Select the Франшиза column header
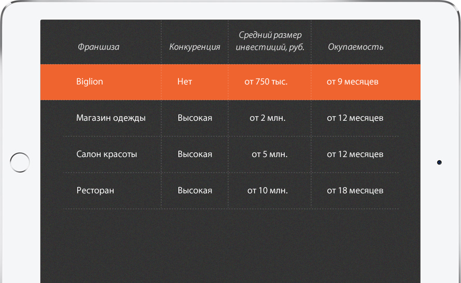 tap(99, 47)
